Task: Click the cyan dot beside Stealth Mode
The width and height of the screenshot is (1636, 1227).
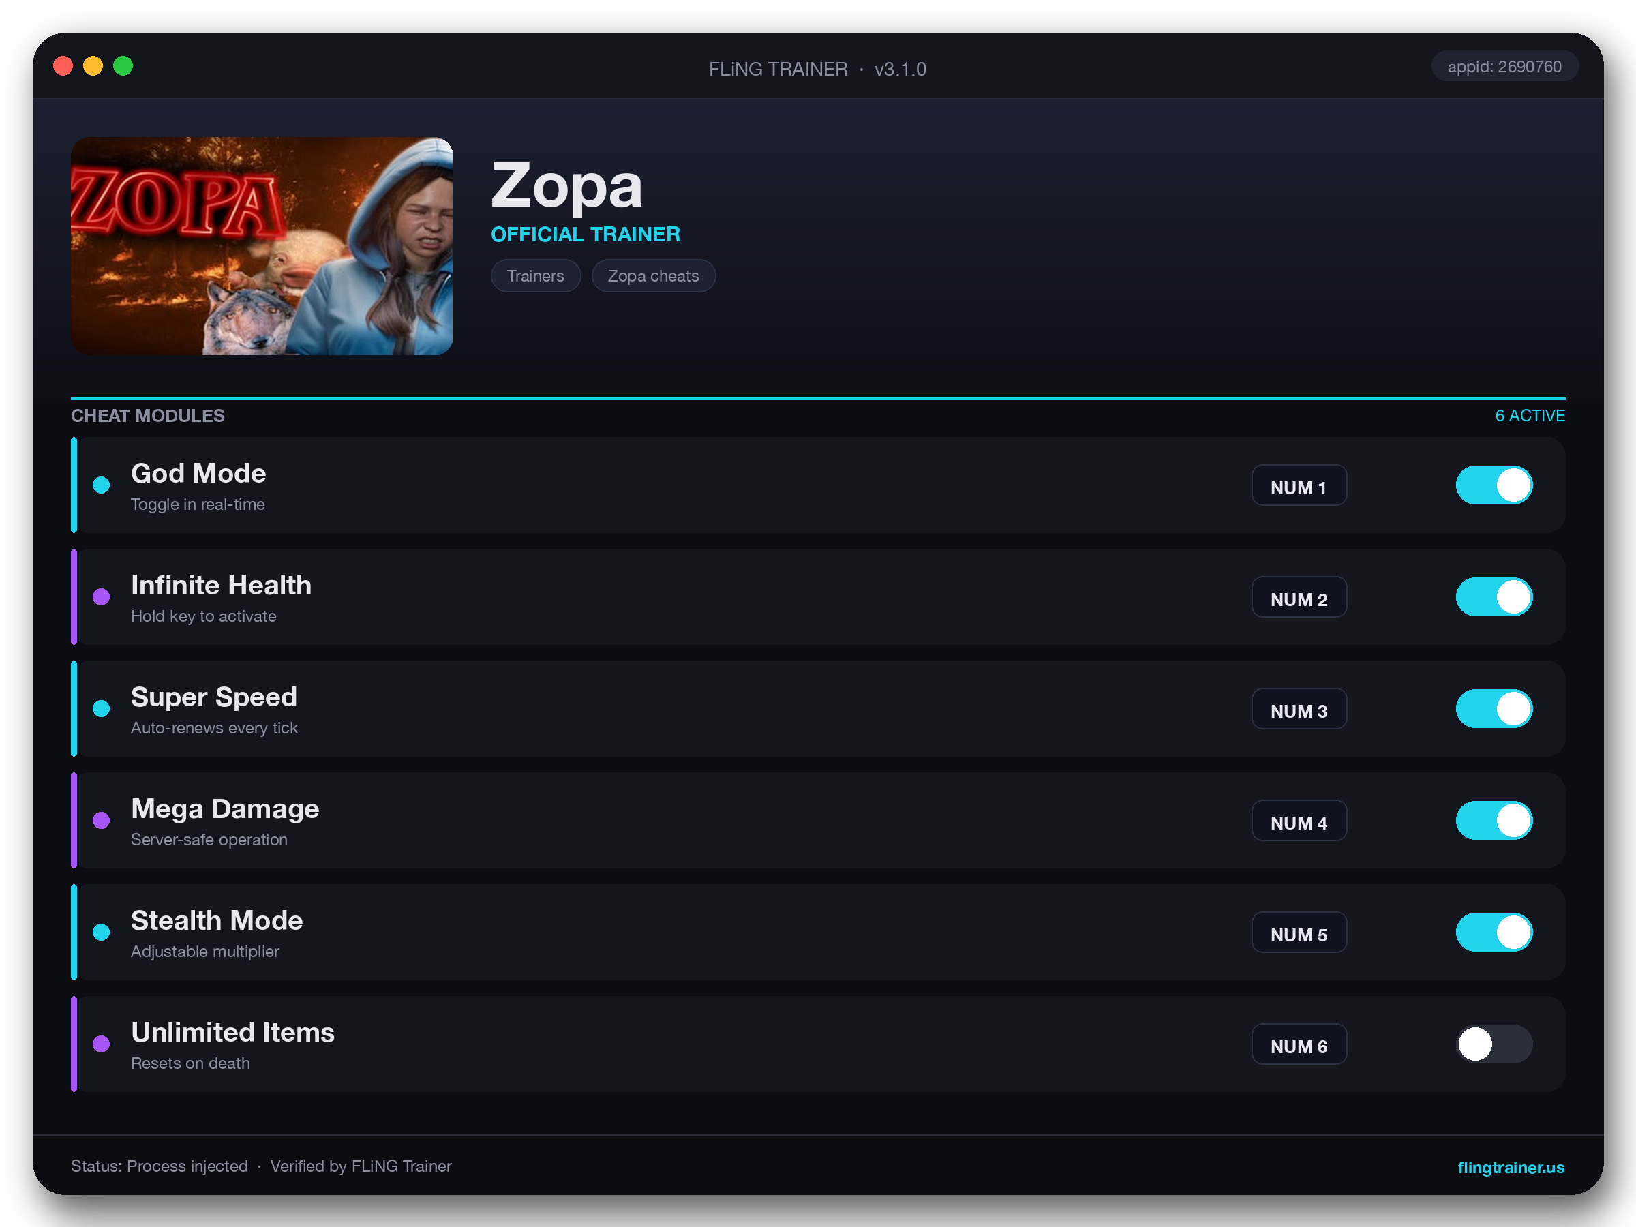Action: (102, 932)
